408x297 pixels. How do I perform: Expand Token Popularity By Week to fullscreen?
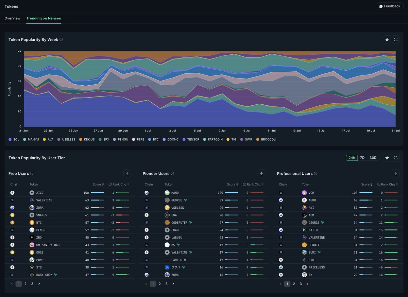coord(396,40)
